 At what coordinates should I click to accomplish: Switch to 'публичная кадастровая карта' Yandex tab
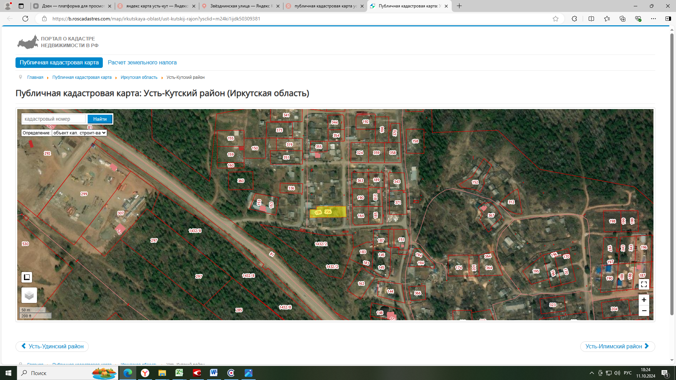coord(324,6)
